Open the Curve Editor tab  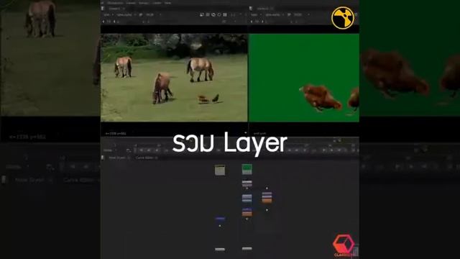coord(144,158)
